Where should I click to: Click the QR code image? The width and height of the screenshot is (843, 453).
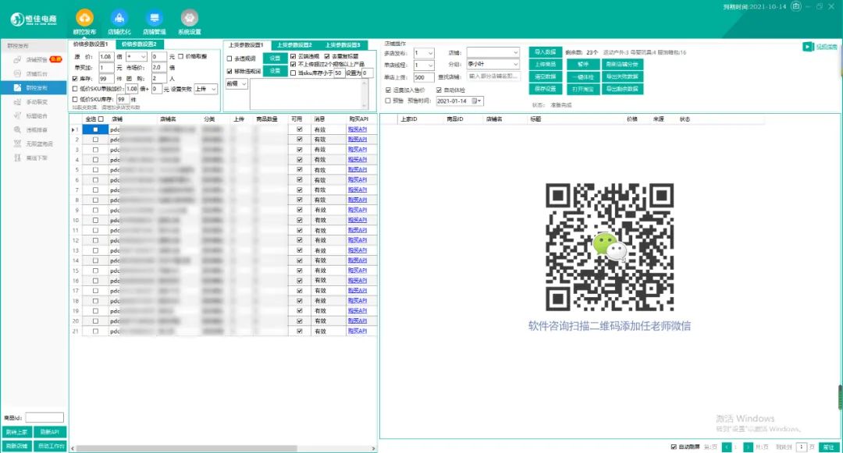(610, 247)
